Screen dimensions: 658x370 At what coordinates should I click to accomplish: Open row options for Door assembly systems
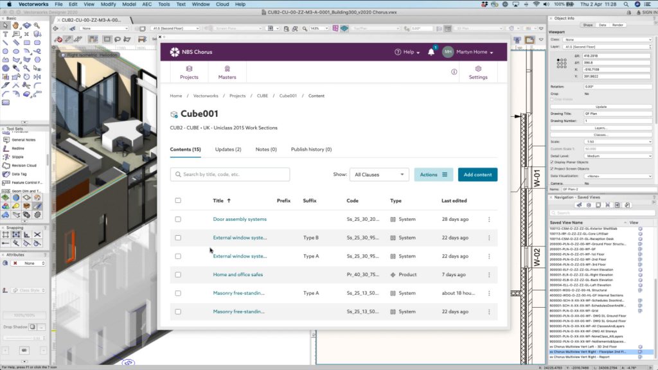(x=489, y=220)
